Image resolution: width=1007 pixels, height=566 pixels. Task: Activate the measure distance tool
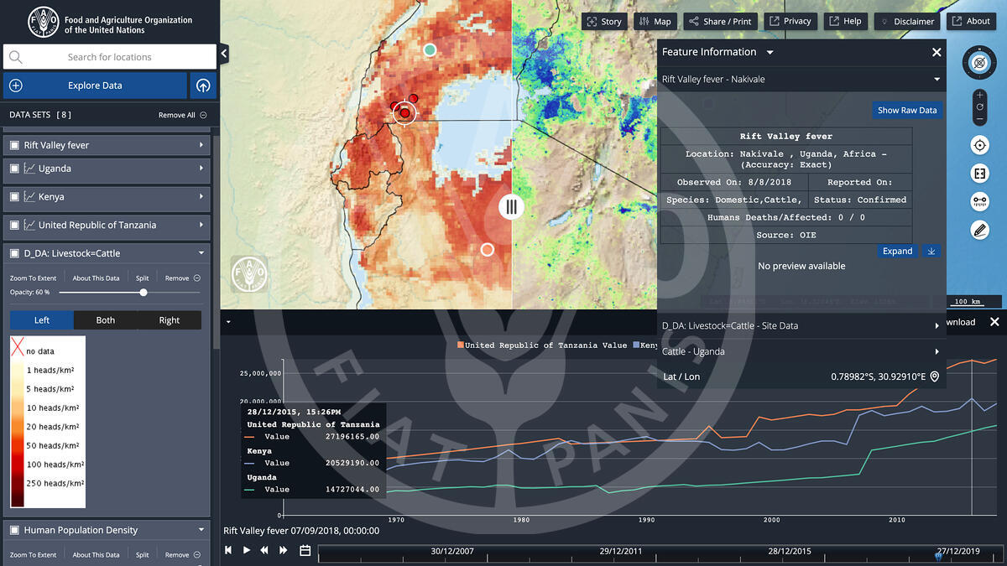tap(979, 201)
